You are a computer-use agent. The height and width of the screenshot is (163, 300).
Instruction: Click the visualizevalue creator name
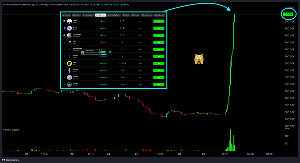point(77,48)
